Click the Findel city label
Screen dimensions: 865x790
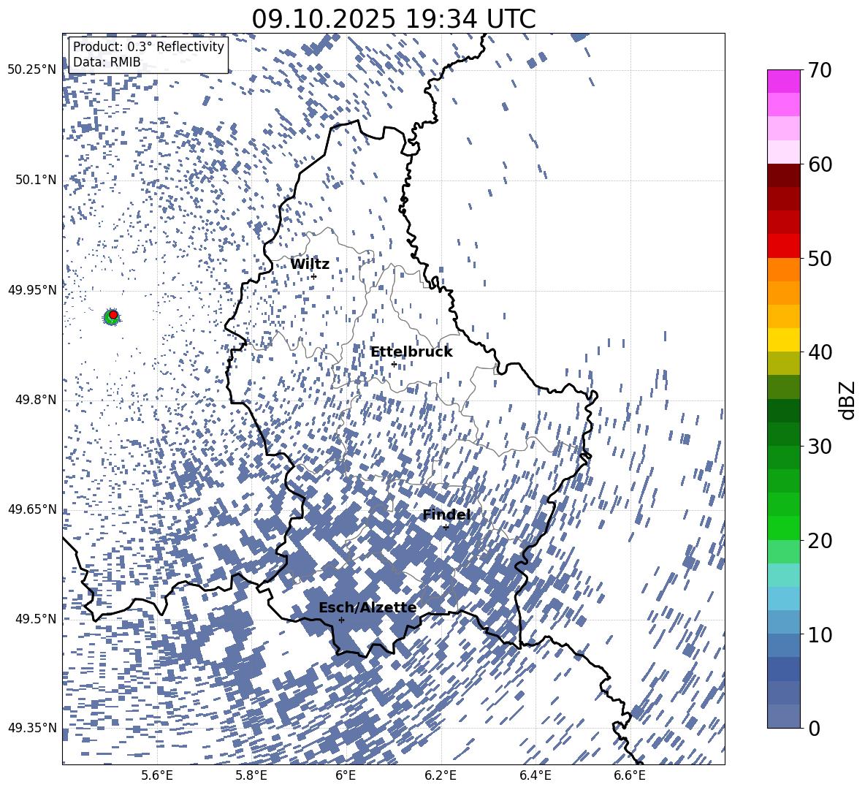point(446,515)
